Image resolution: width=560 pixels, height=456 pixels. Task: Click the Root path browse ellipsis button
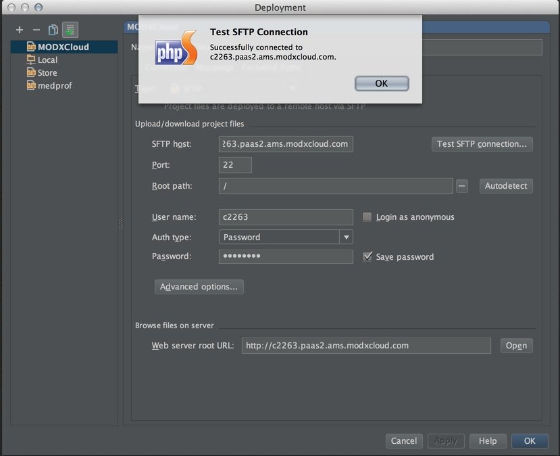pos(462,186)
